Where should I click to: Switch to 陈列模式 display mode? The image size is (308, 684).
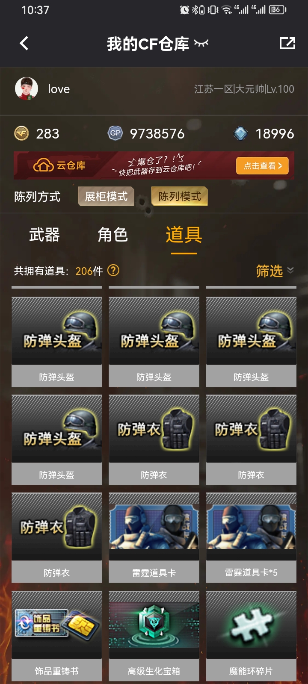[180, 196]
